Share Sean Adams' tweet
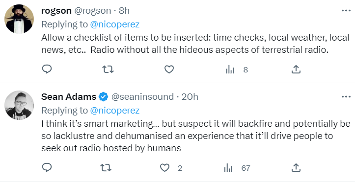This screenshot has height=184, width=355. (296, 168)
